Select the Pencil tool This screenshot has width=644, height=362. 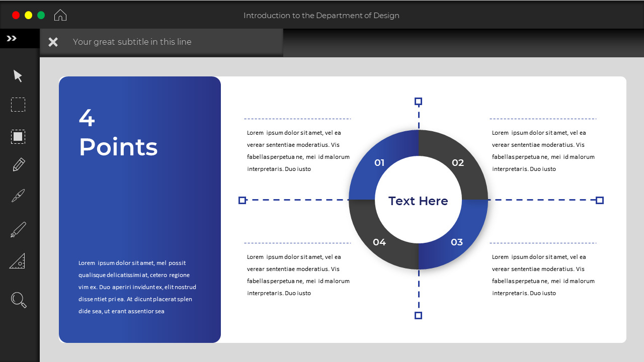click(18, 164)
